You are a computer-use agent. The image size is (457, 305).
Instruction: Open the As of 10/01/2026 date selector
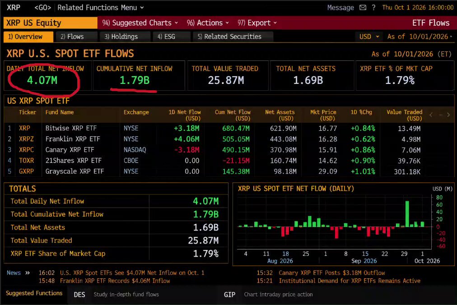pos(420,37)
